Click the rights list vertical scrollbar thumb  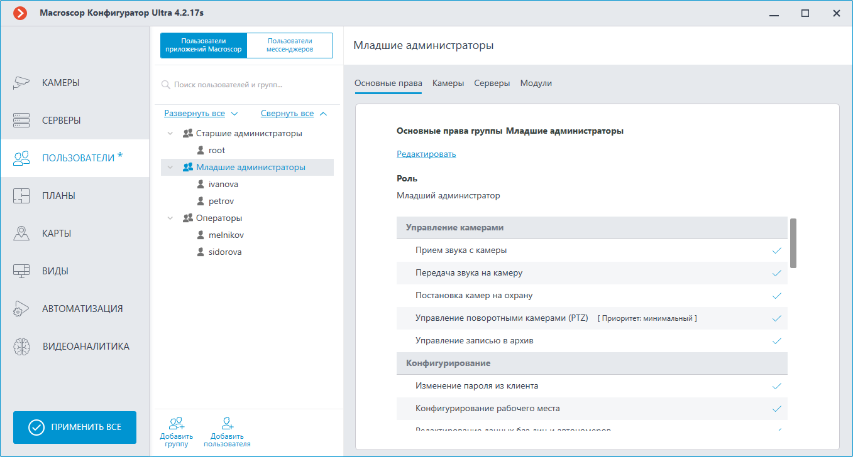point(793,244)
